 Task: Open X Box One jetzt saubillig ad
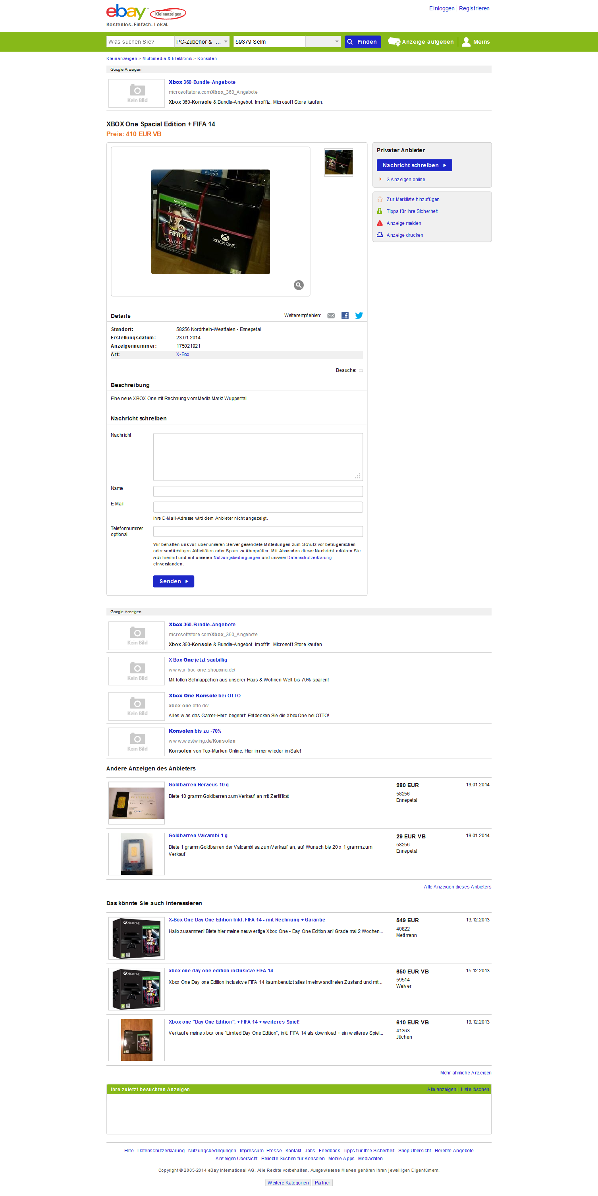point(198,660)
